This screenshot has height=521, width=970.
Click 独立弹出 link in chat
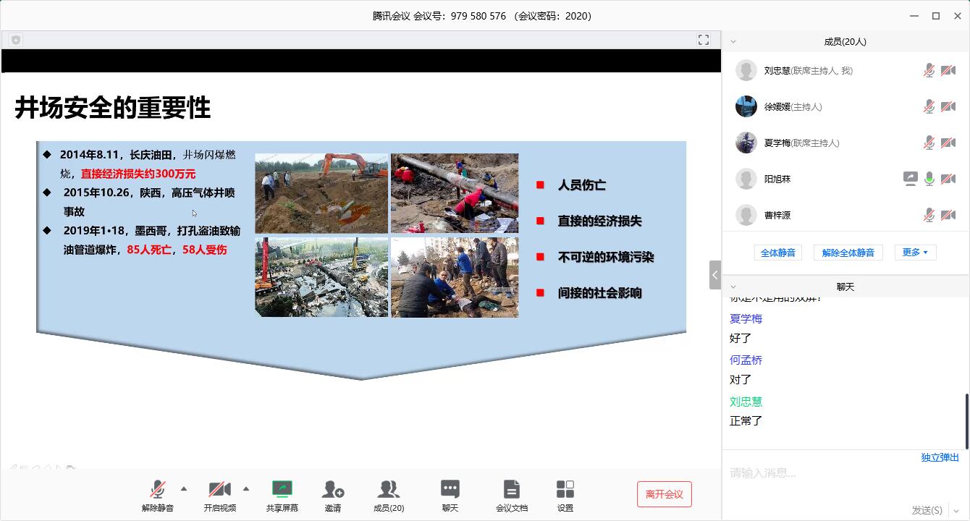coord(940,457)
